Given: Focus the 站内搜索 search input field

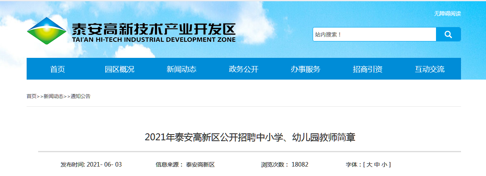Looking at the screenshot, I should [x=375, y=34].
